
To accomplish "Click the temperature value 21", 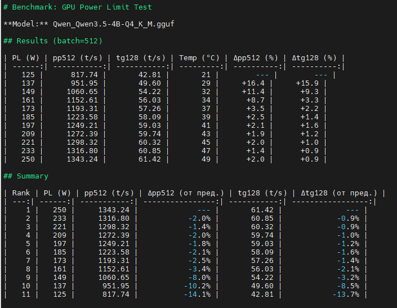I will coord(206,75).
